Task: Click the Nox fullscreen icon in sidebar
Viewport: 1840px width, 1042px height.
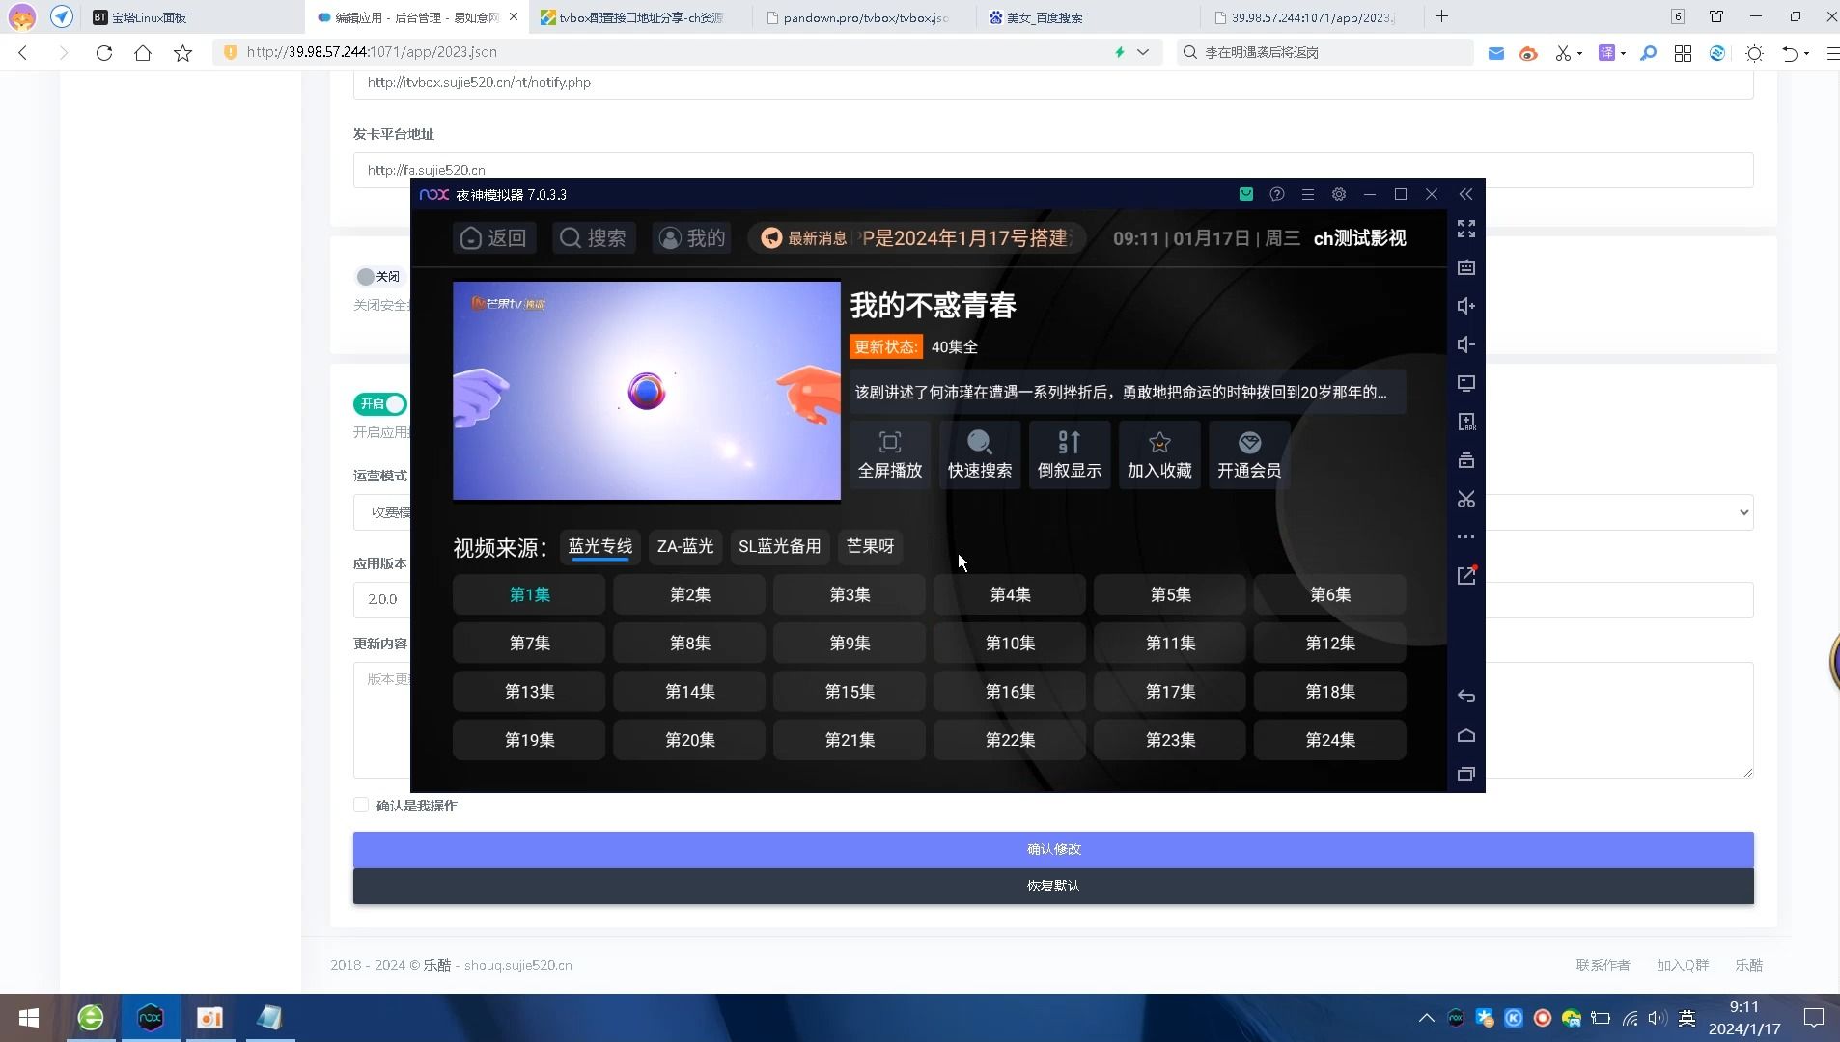Action: (x=1465, y=229)
